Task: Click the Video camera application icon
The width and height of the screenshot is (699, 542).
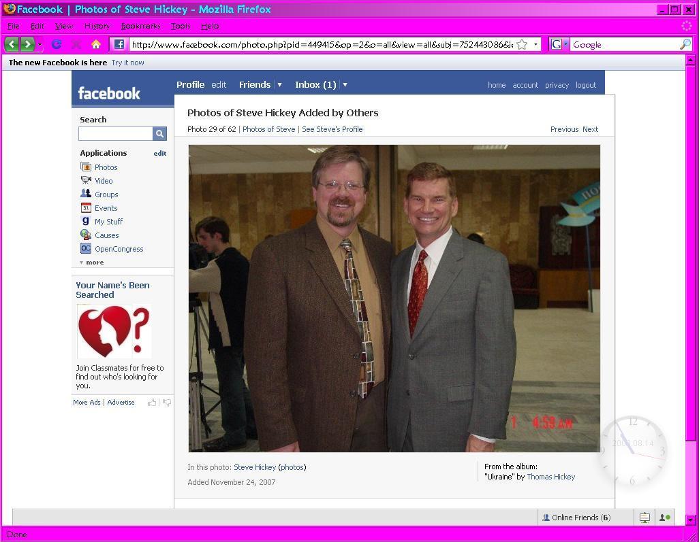Action: 86,180
